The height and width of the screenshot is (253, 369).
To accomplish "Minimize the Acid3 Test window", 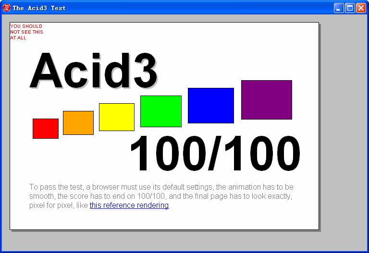I will 339,8.
